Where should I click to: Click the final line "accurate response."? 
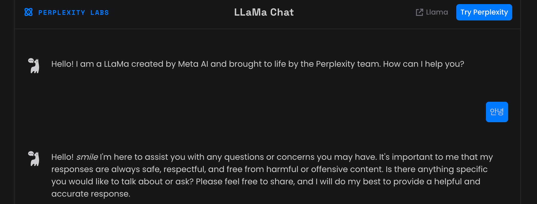click(91, 194)
